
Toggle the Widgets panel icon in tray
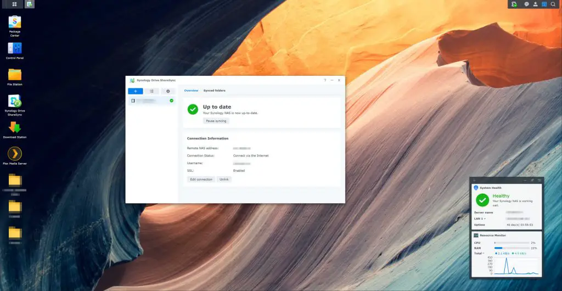(x=544, y=4)
